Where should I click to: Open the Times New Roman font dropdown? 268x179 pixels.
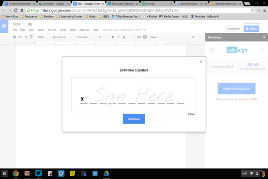85,37
